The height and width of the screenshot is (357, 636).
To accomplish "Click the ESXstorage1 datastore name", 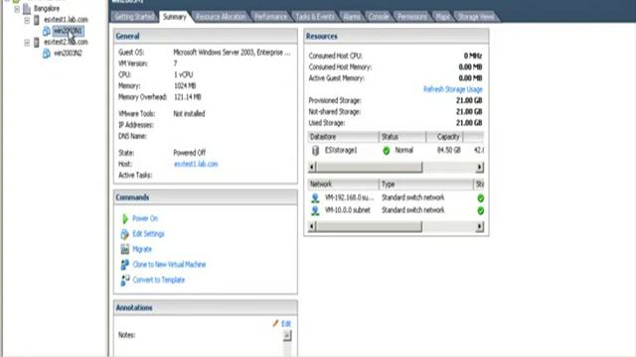I will click(x=341, y=151).
